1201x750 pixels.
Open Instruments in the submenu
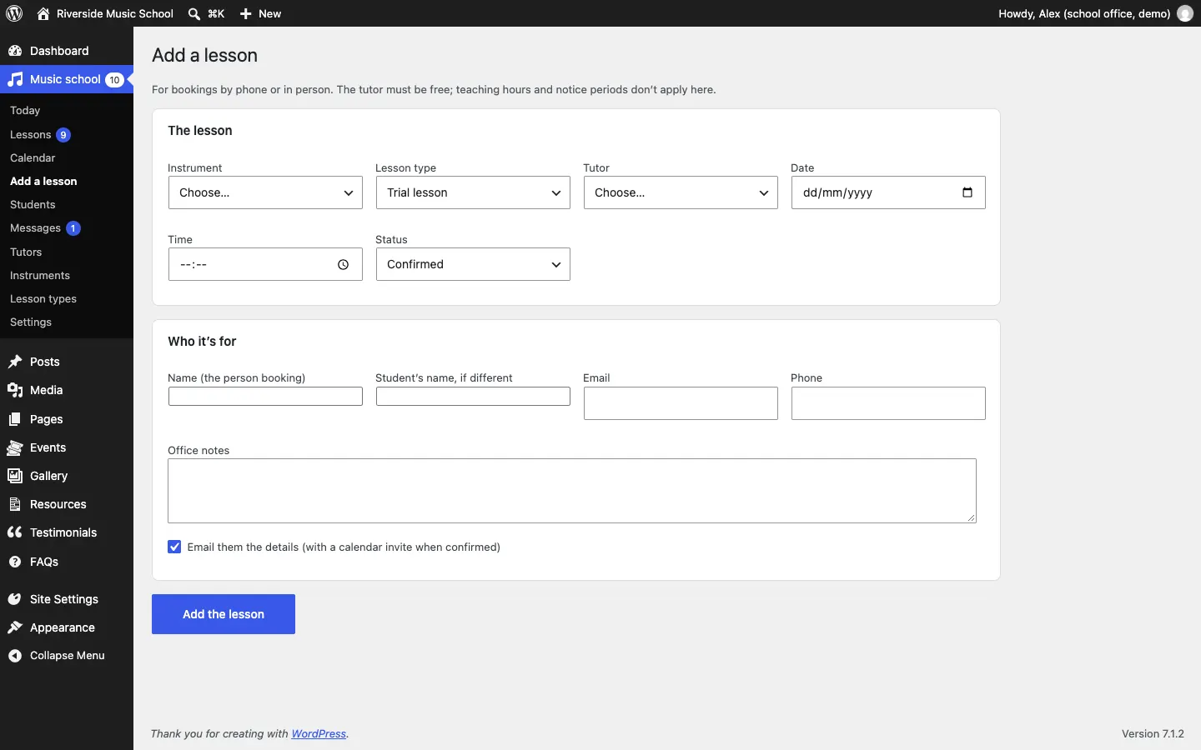(40, 276)
